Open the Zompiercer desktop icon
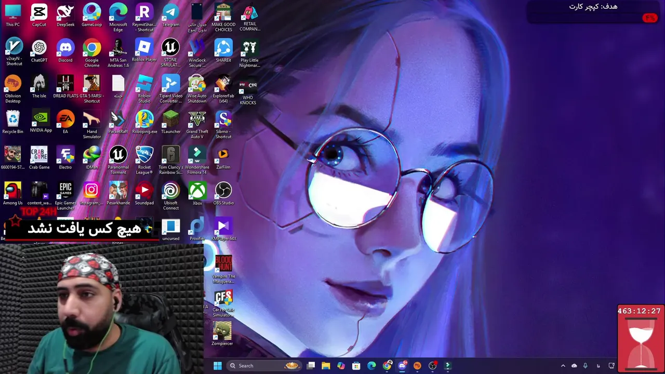The image size is (665, 374). pyautogui.click(x=222, y=333)
